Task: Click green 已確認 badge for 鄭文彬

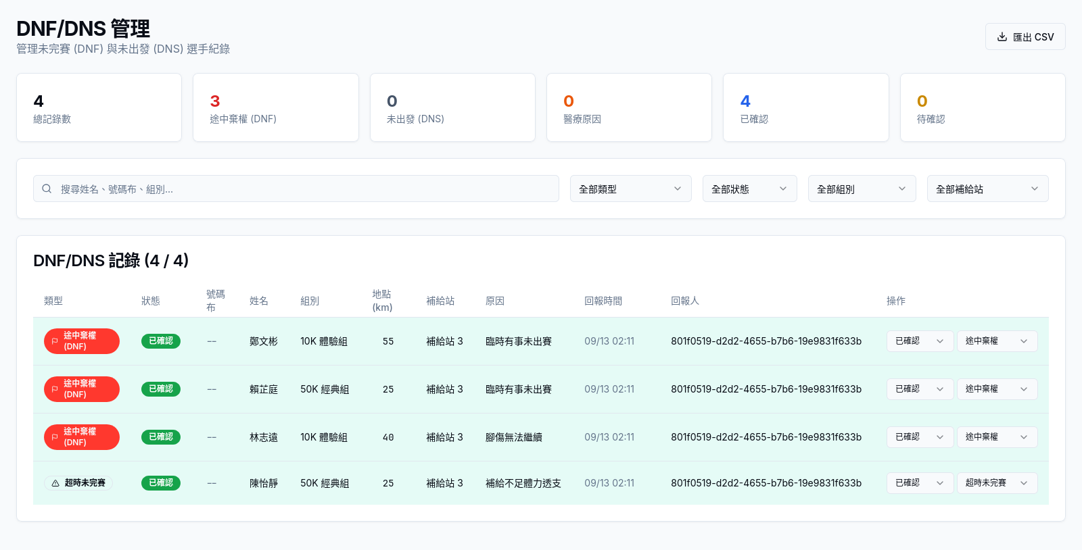Action: [x=161, y=341]
